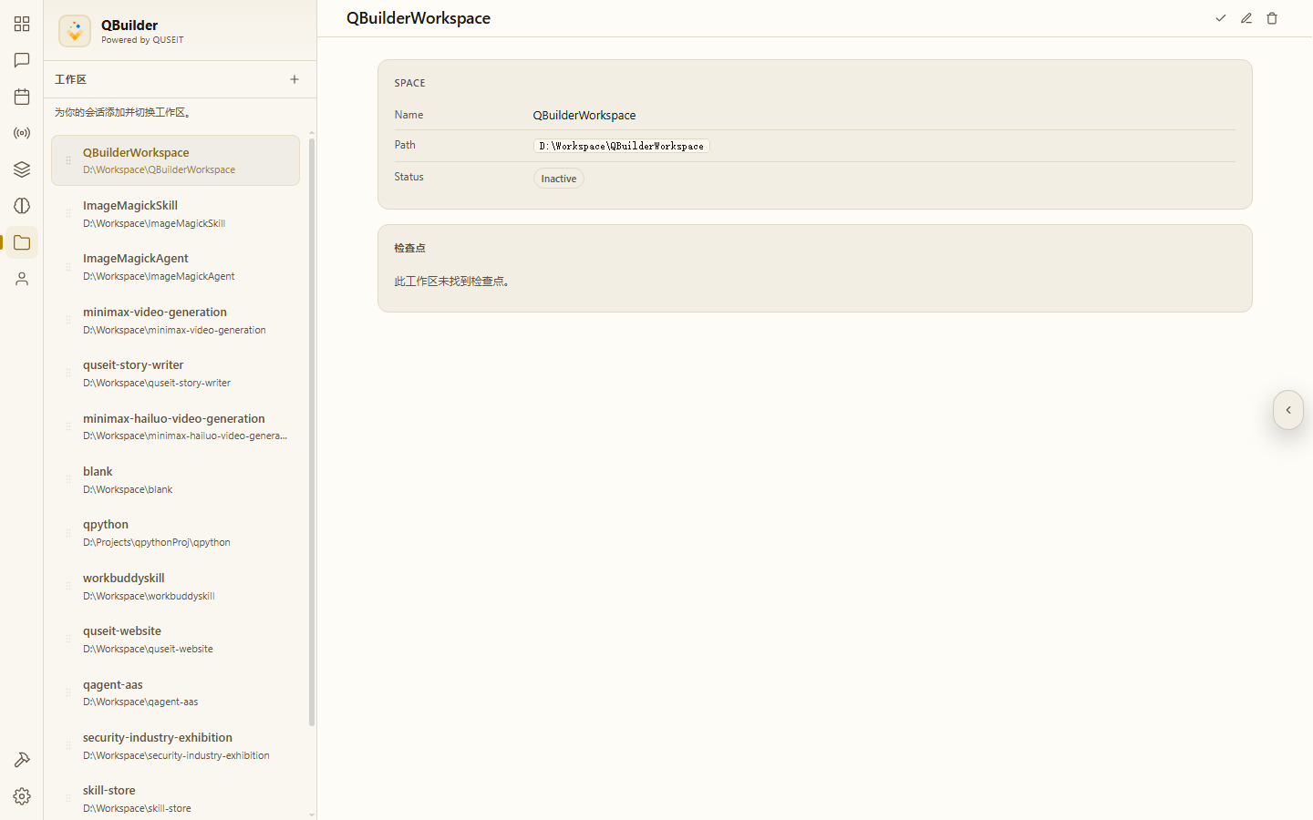Click the scroll down arrow of workspace list

312,815
